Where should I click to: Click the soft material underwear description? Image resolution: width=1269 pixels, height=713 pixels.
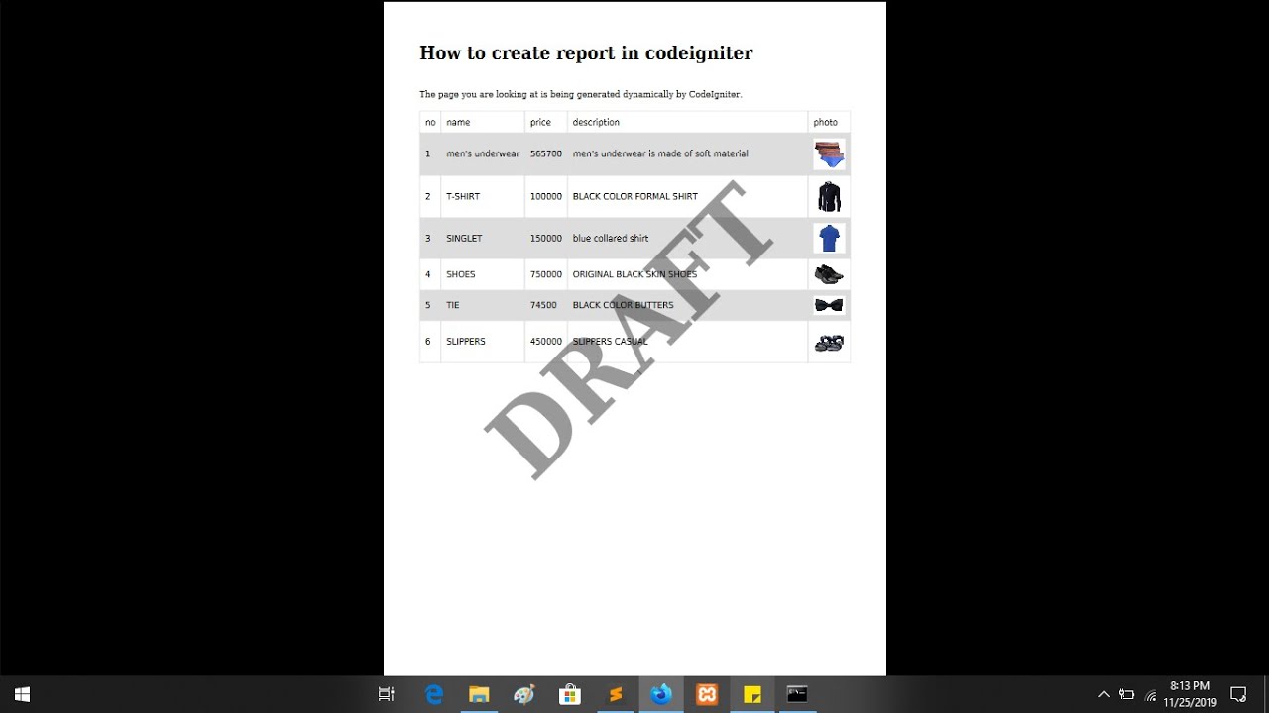[x=660, y=153]
